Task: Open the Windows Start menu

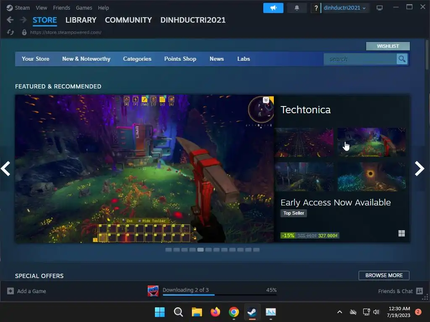Action: (x=160, y=312)
